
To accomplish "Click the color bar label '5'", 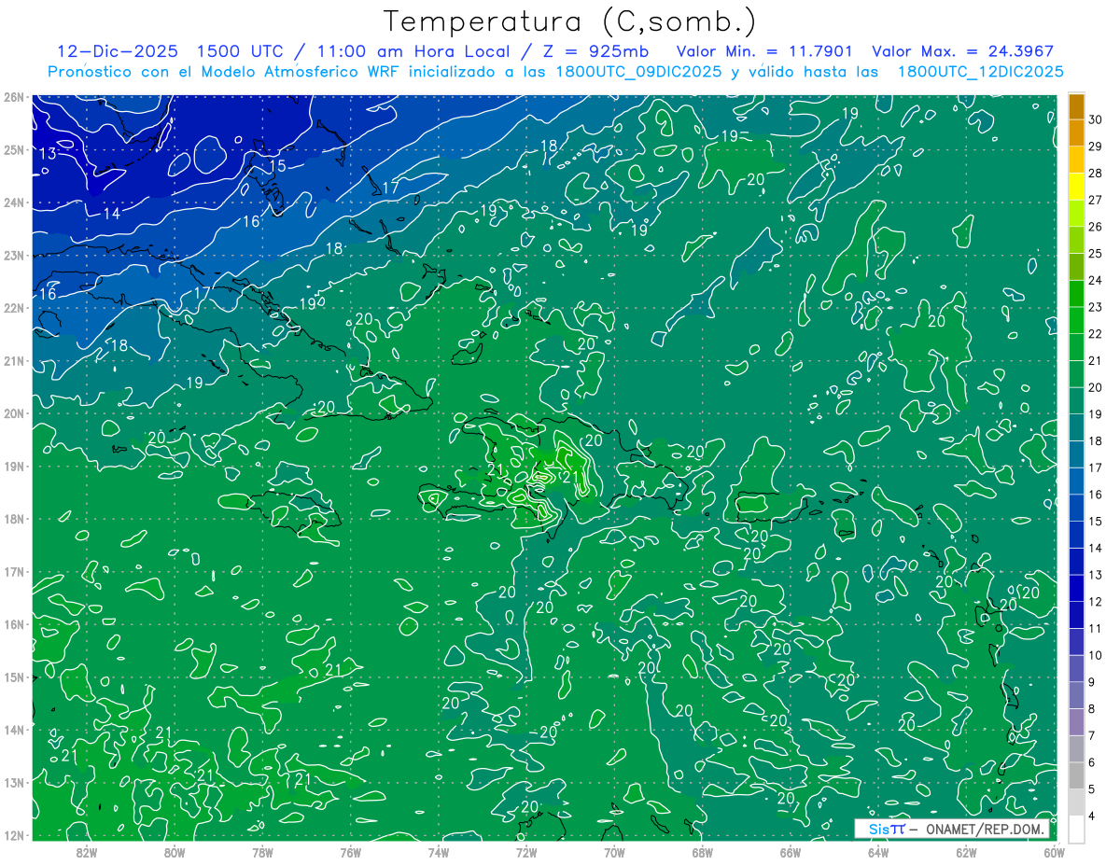I will click(1092, 790).
